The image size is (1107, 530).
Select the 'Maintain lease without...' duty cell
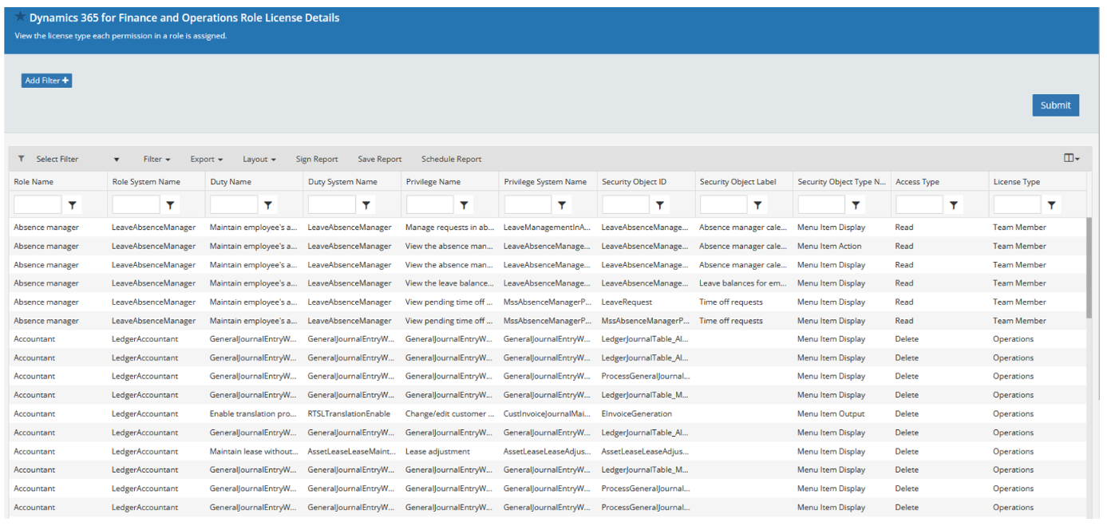[x=254, y=452]
